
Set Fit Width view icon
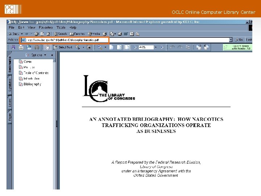tap(127, 47)
